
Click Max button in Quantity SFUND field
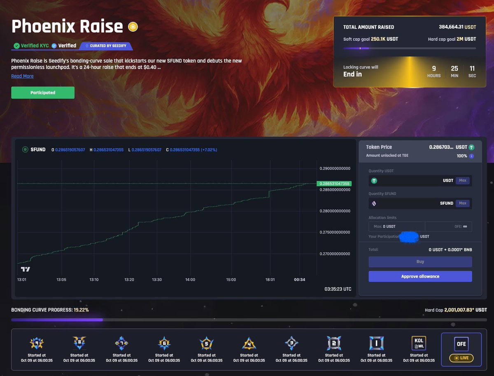coord(462,203)
